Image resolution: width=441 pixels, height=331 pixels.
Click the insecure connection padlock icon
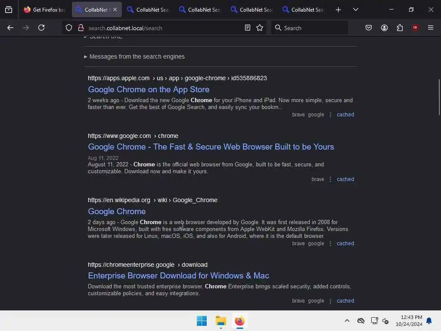(x=81, y=28)
